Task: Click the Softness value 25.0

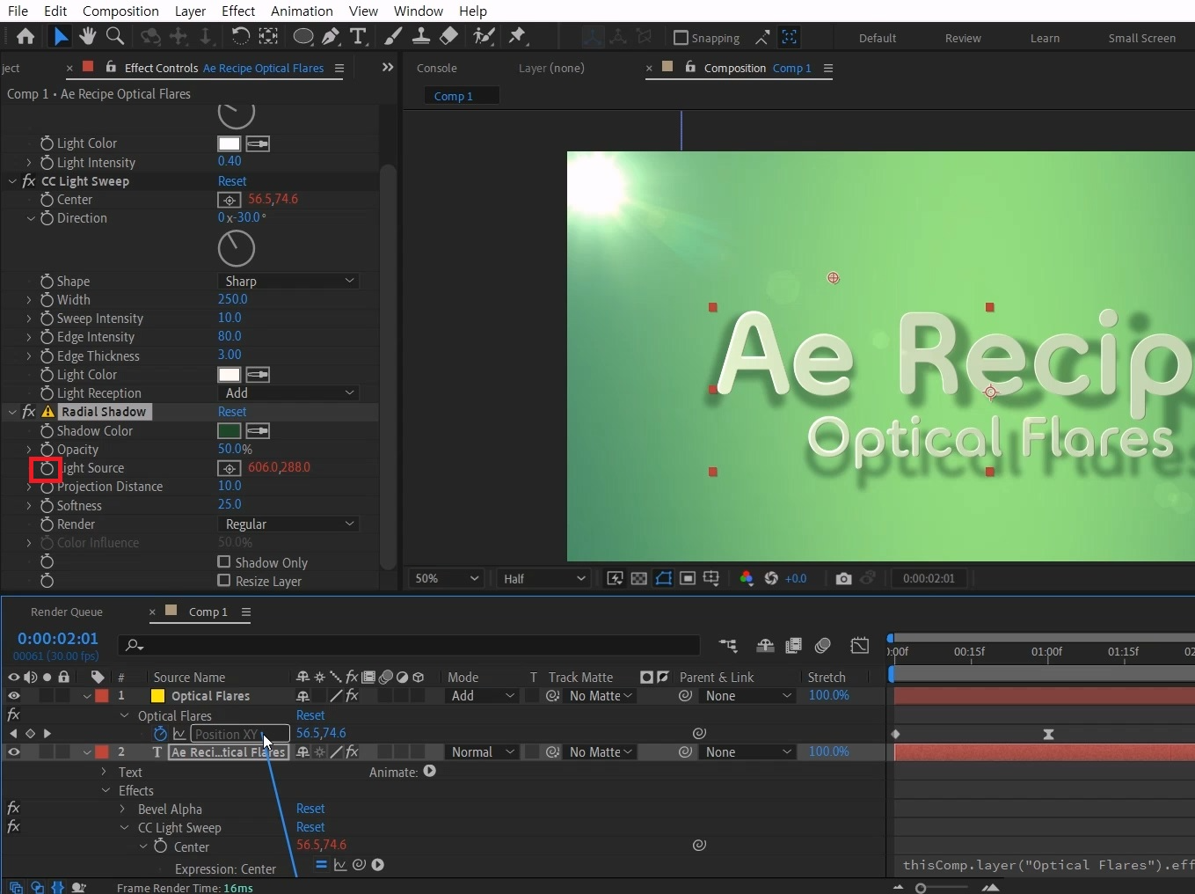Action: tap(230, 504)
